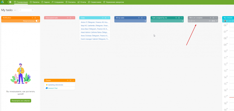Open the Отчеты menu item
This screenshot has height=111, width=234.
(82, 2)
